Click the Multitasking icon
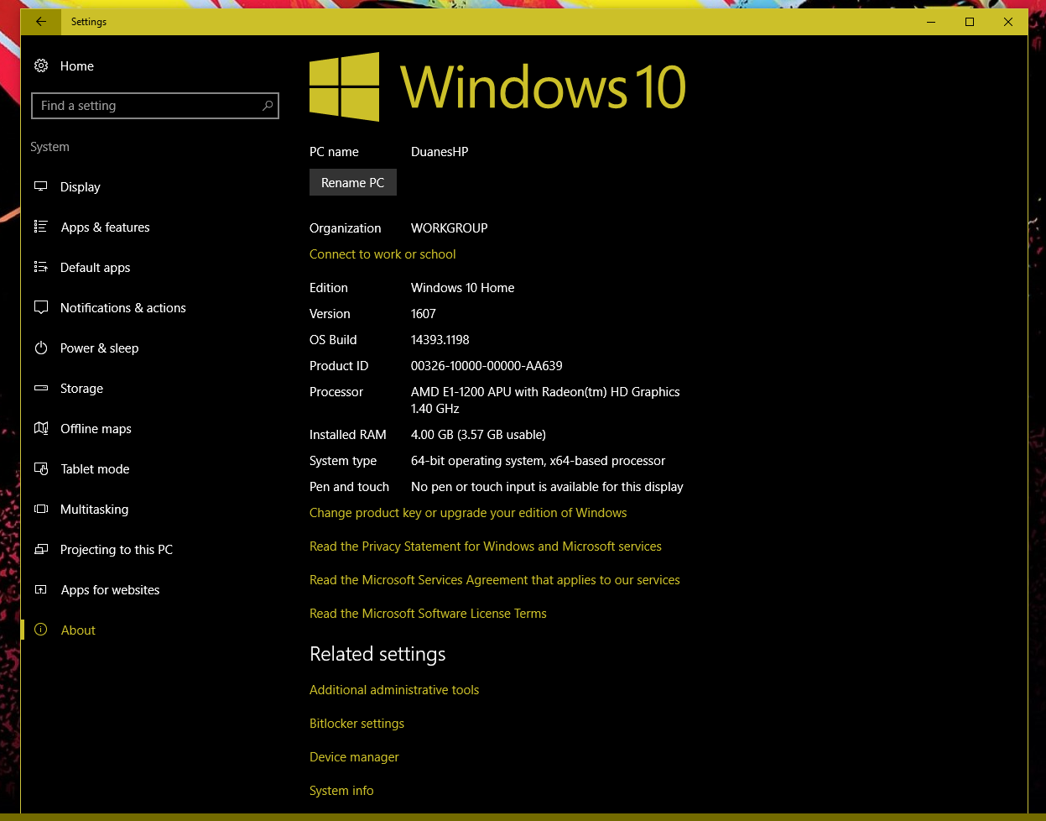This screenshot has width=1046, height=821. point(40,509)
